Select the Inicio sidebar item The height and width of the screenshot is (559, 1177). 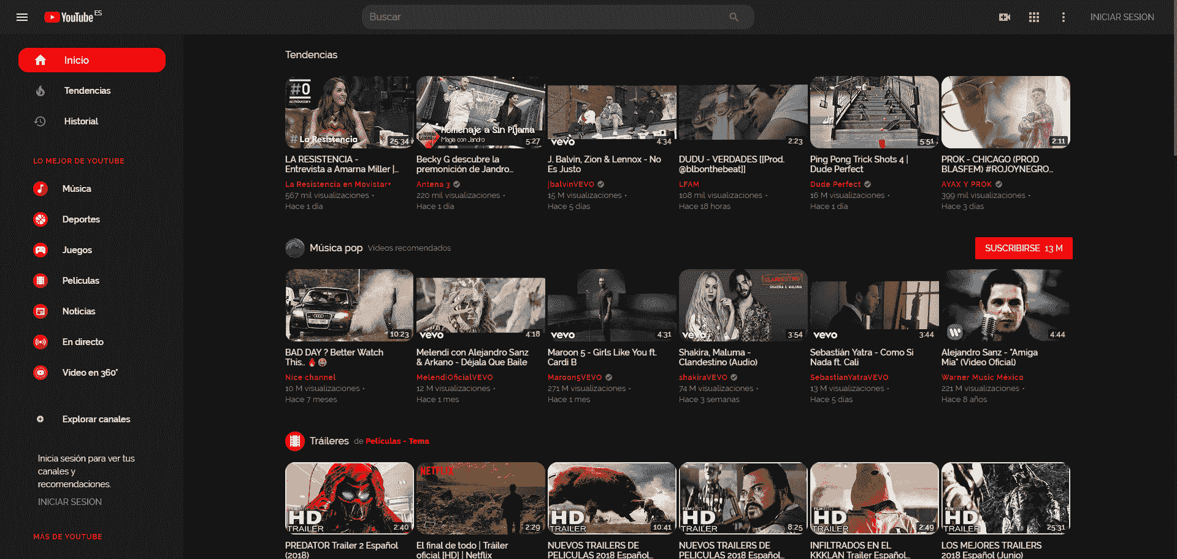point(92,60)
